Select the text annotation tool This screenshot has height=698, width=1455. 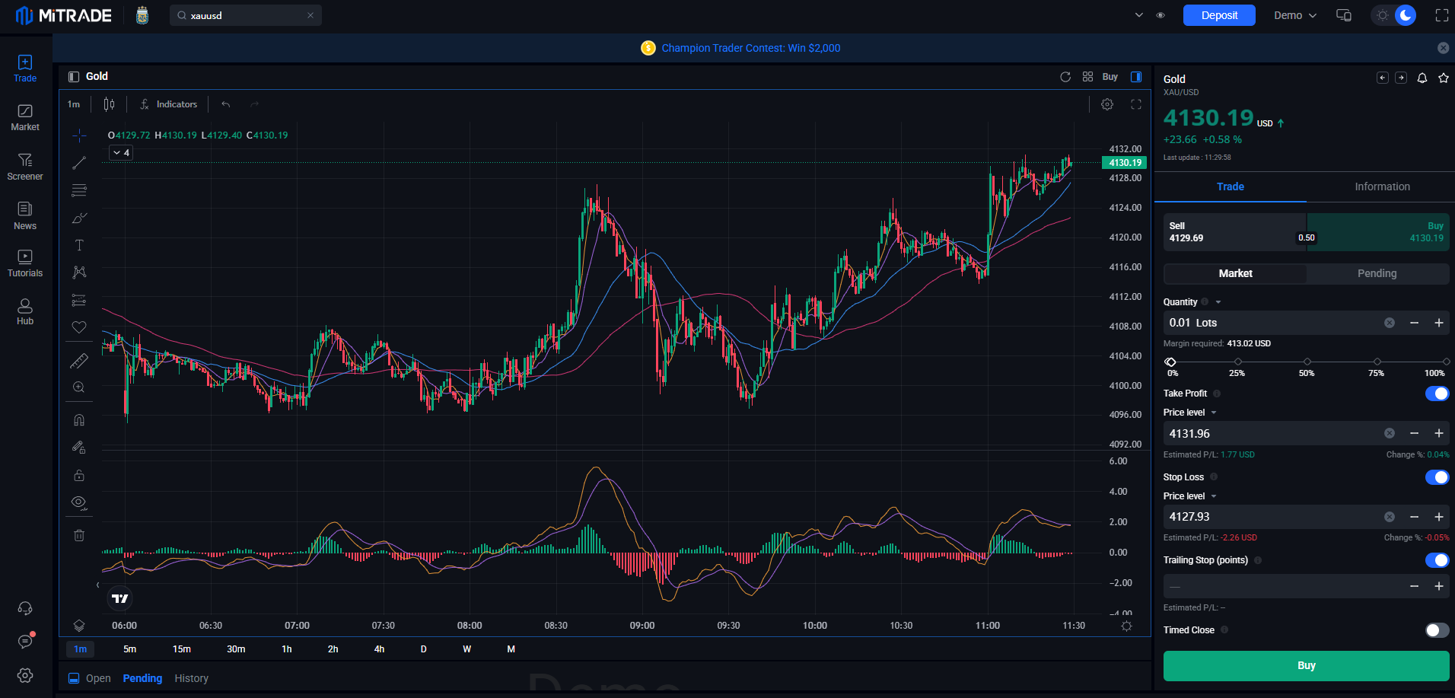79,245
